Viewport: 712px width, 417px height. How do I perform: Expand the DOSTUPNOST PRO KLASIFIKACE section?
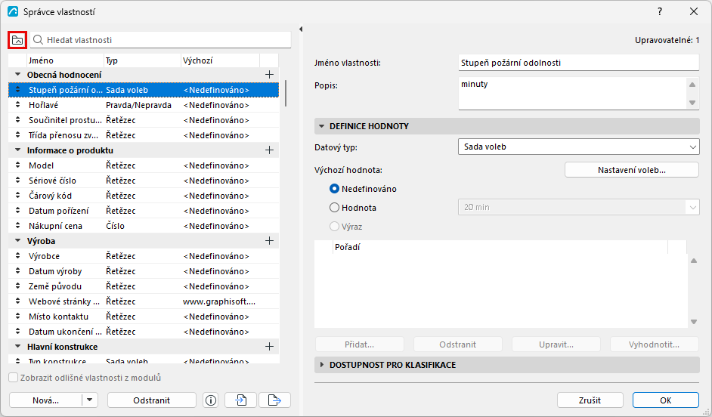tap(321, 365)
